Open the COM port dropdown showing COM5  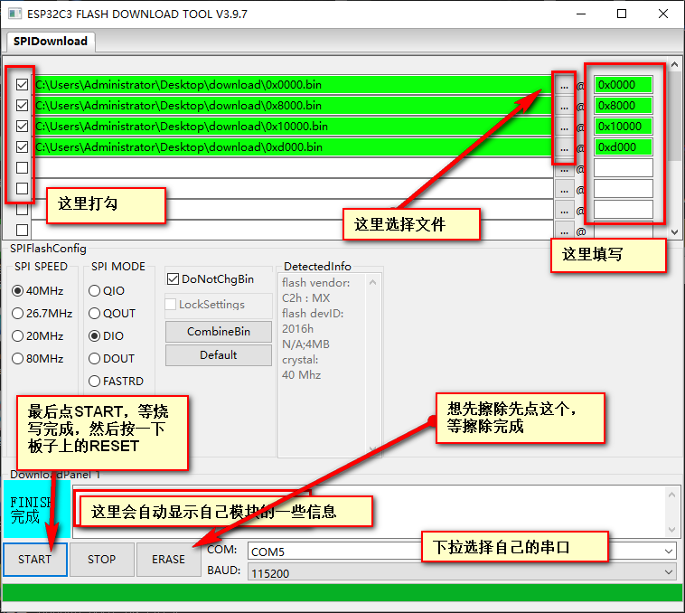pos(461,552)
